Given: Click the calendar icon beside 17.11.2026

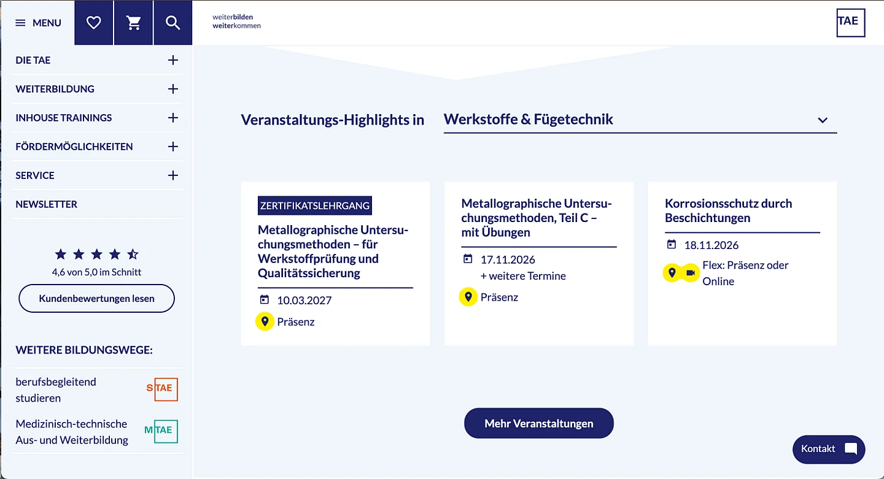Looking at the screenshot, I should pos(468,259).
